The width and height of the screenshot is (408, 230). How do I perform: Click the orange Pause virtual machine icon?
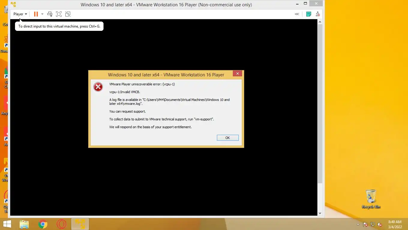pos(36,14)
